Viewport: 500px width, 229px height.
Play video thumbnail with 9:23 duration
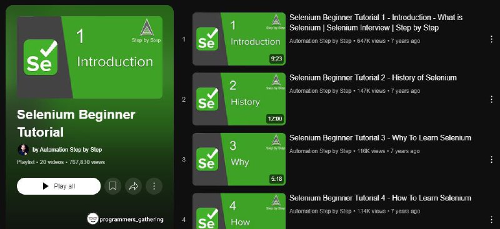pos(239,39)
